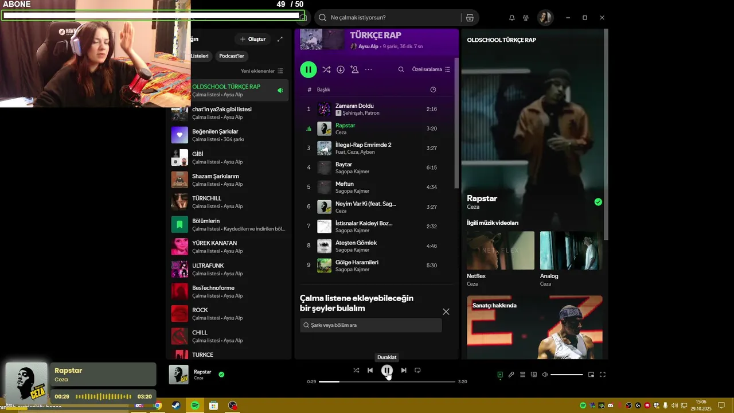Toggle shuffle in the bottom player bar
734x413 pixels.
[356, 371]
